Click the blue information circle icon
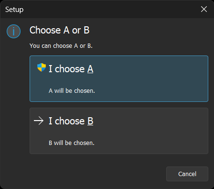 (x=13, y=31)
